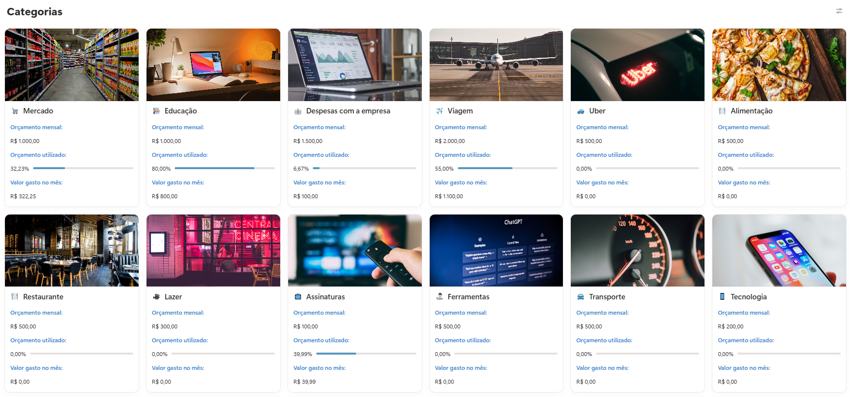Click the Educação category icon
Screen dimensions: 852x397
click(156, 111)
